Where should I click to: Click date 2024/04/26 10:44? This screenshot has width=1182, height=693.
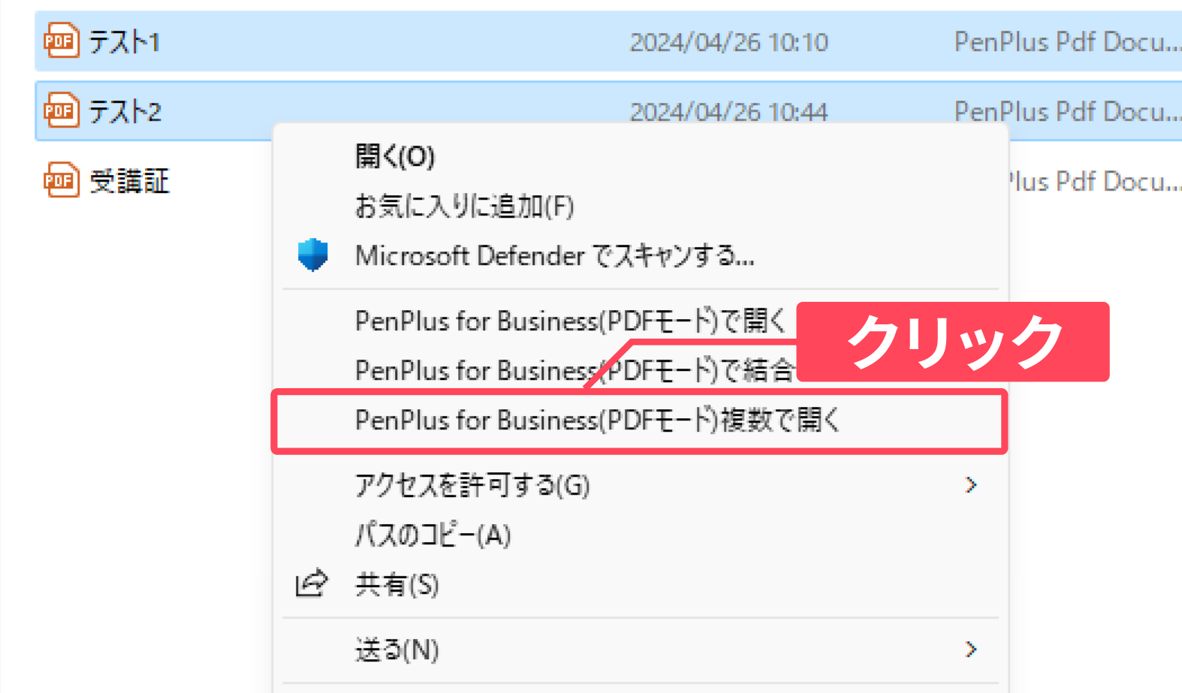click(x=728, y=112)
